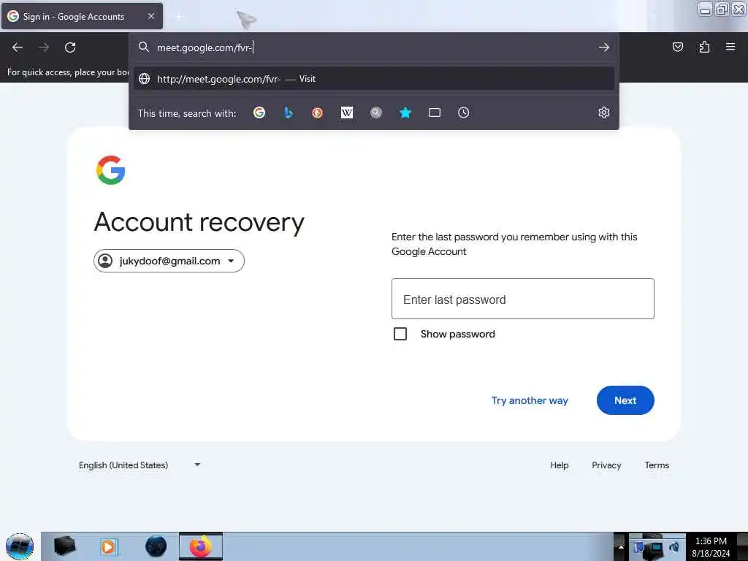The height and width of the screenshot is (561, 748).
Task: Search this time with Bing
Action: click(x=288, y=112)
